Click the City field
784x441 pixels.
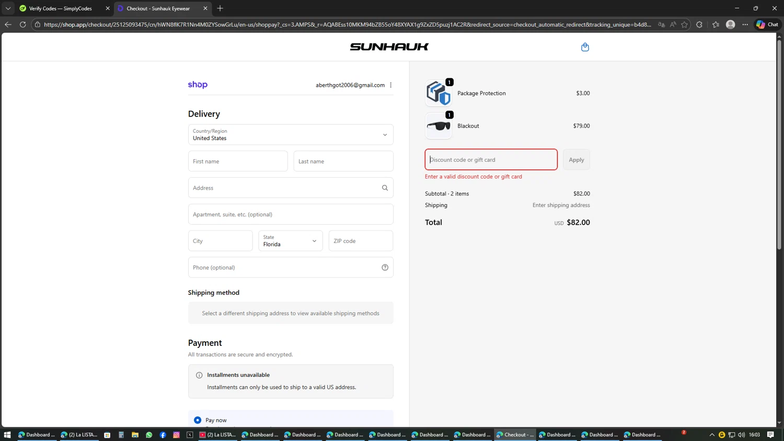point(221,241)
